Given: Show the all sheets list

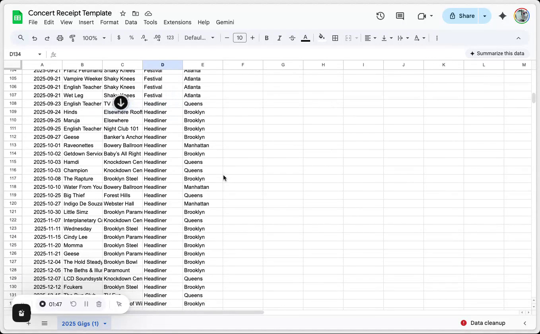Looking at the screenshot, I should click(45, 323).
